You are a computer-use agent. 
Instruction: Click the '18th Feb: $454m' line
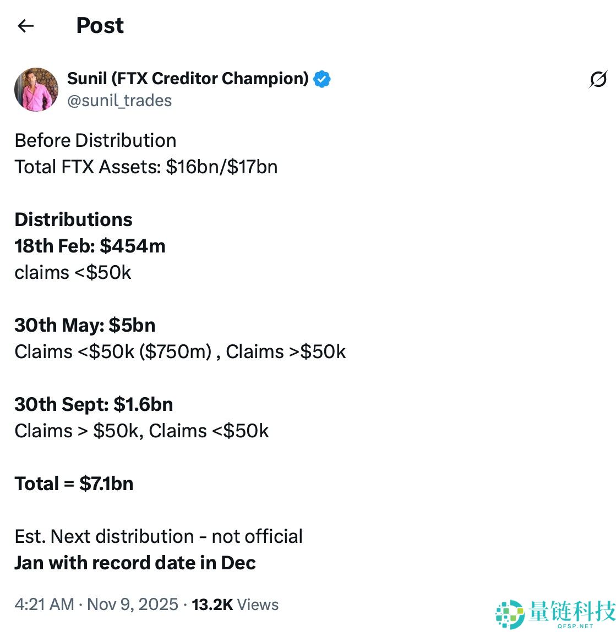[x=90, y=246]
